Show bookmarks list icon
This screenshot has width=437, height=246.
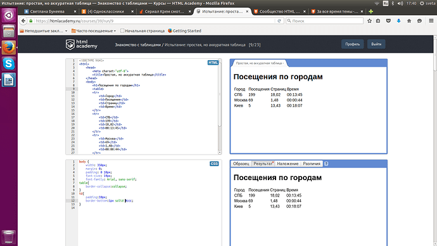[378, 21]
